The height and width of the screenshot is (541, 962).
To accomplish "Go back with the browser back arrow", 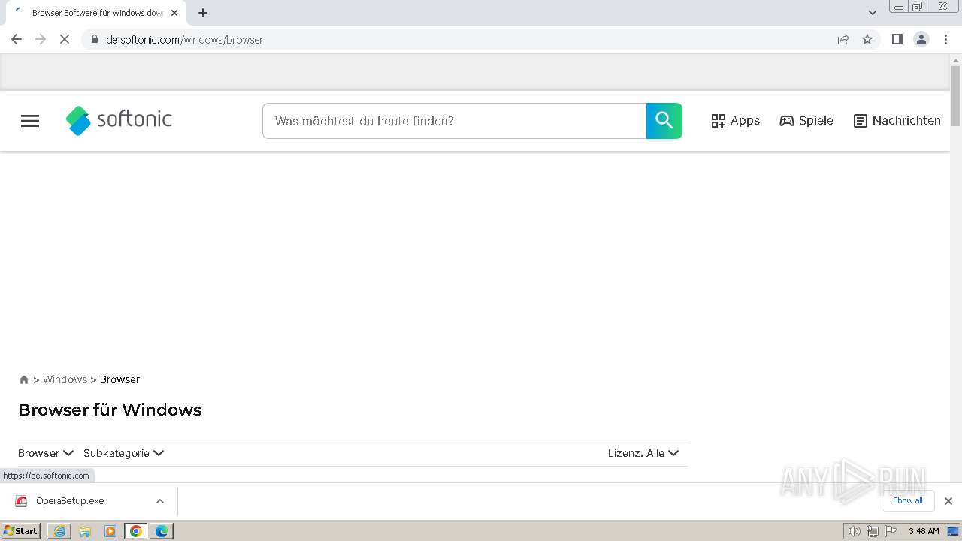I will tap(17, 39).
